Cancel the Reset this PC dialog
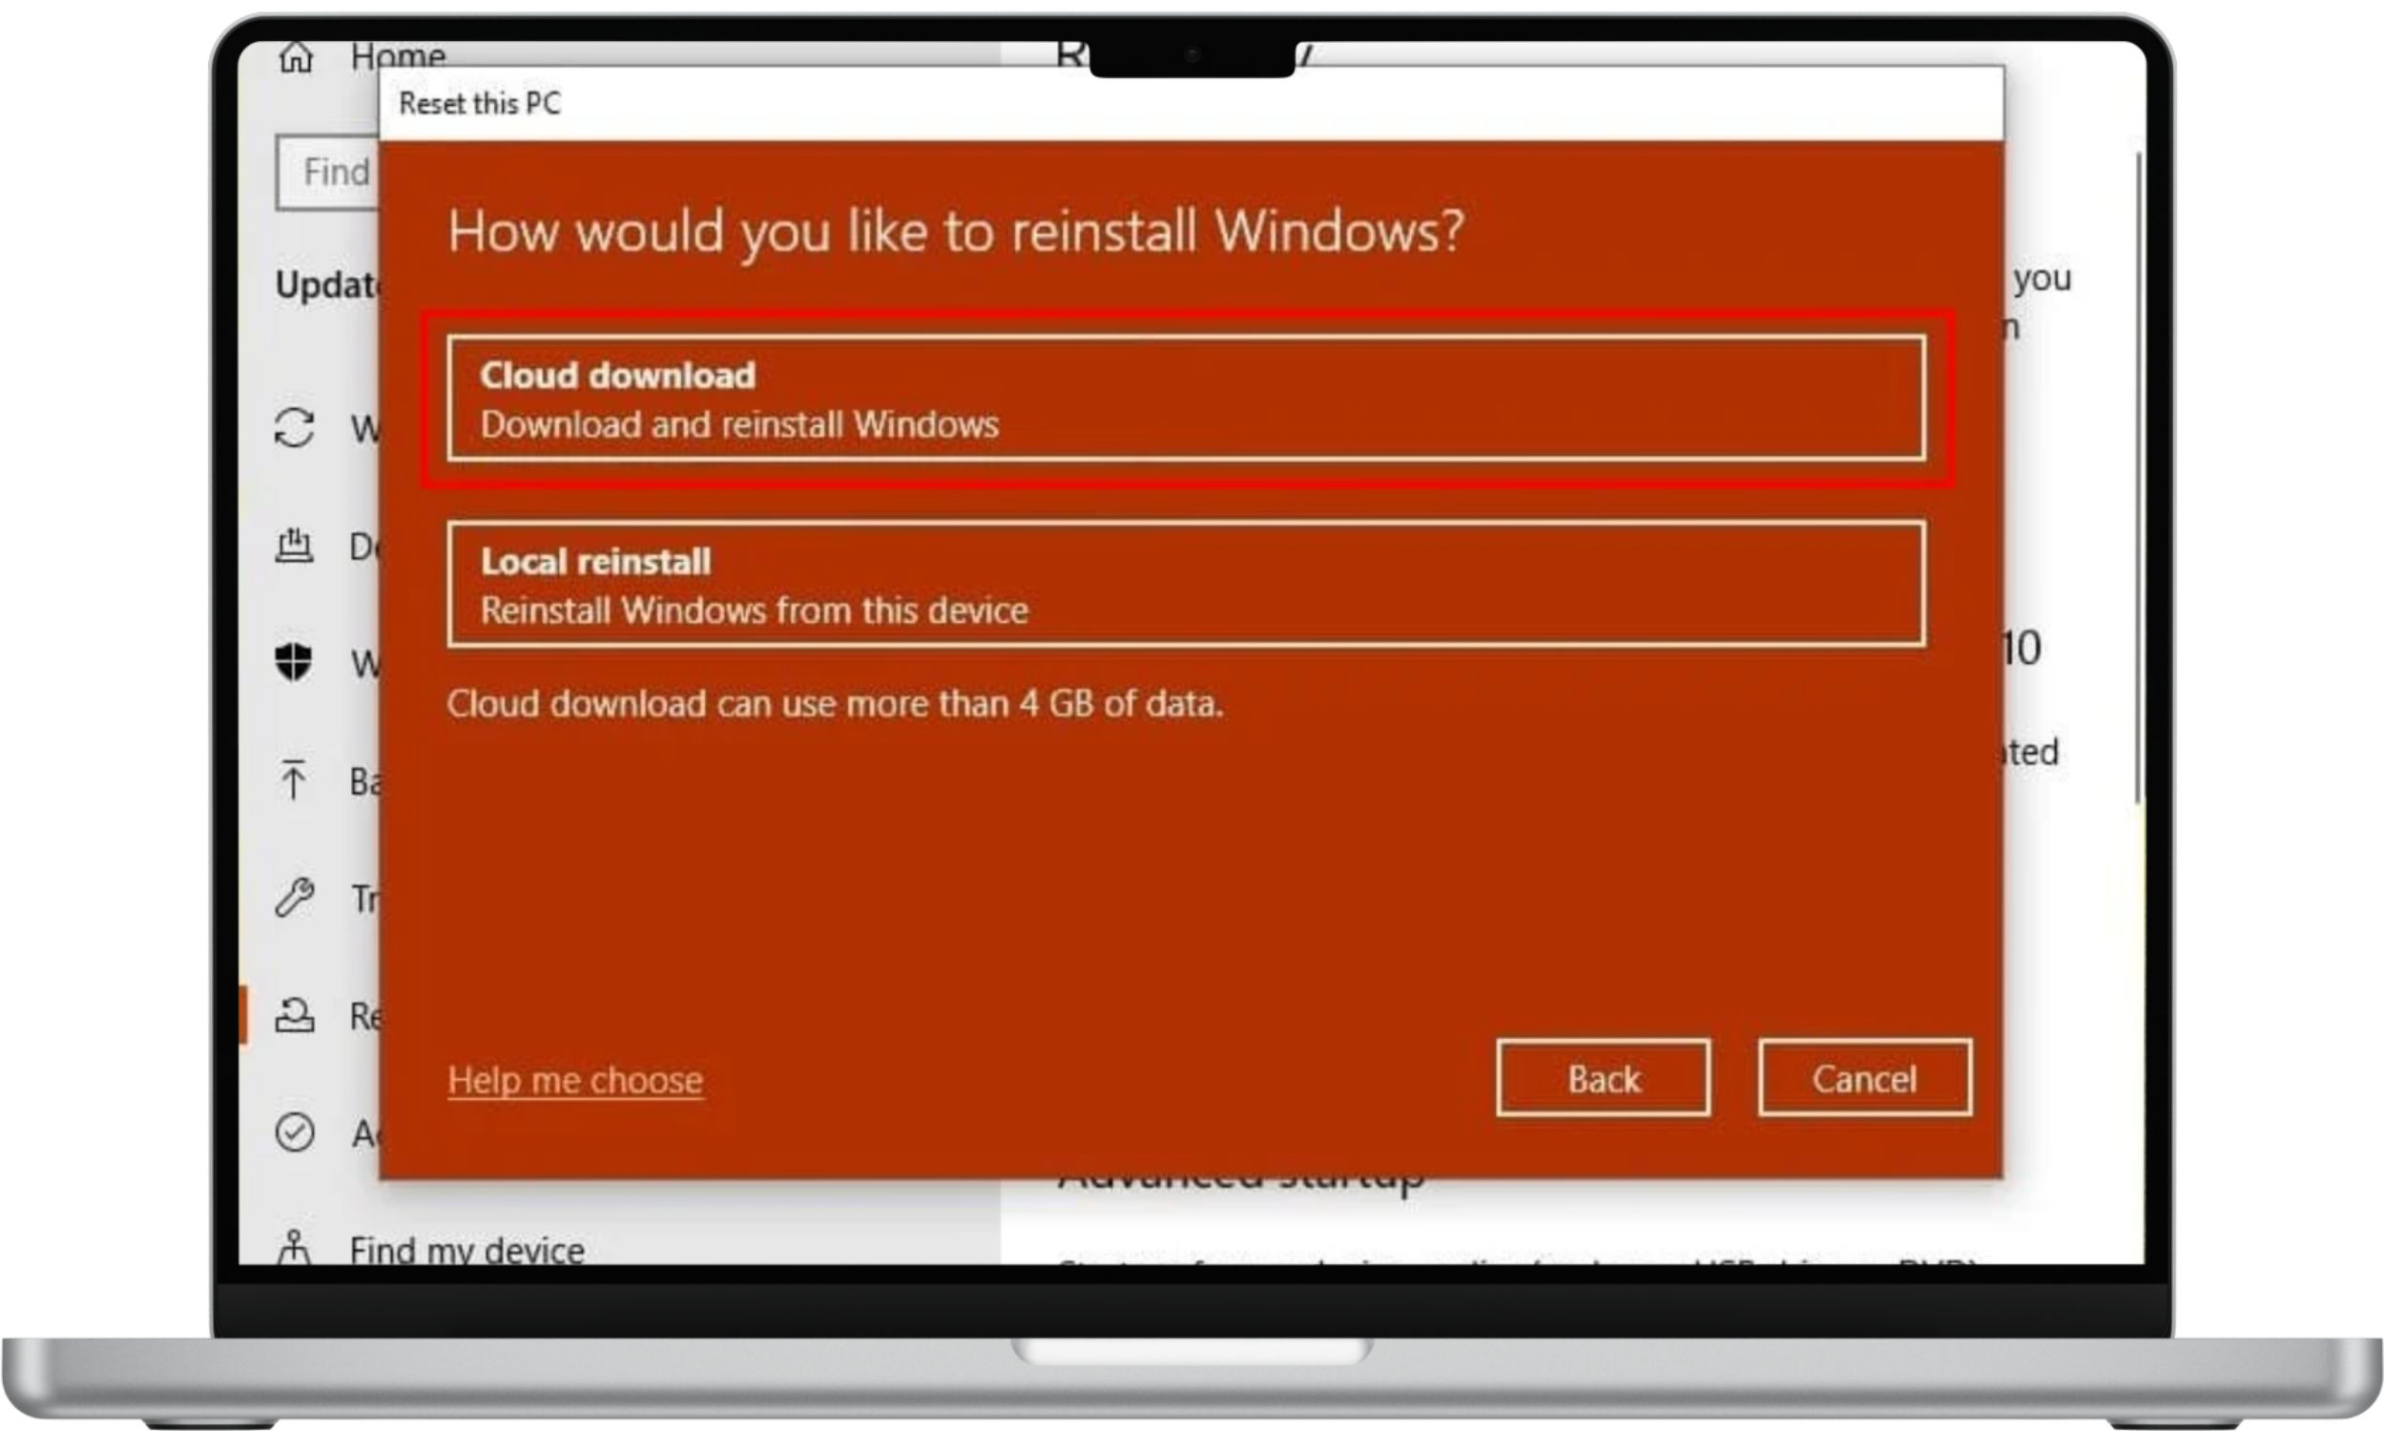The width and height of the screenshot is (2385, 1431). (1864, 1078)
